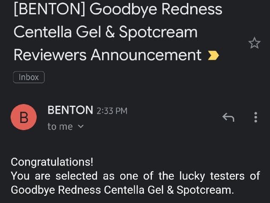Viewport: 270px width, 203px height.
Task: Tap "Reviewers Announcement" in the subject line
Action: (x=108, y=55)
